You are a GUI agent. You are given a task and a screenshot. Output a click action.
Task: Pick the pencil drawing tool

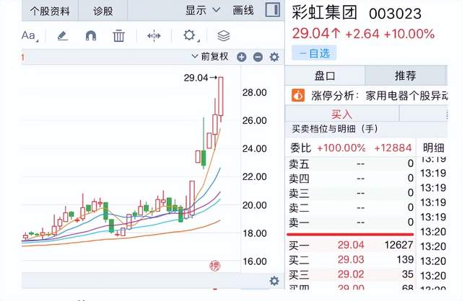[x=62, y=35]
